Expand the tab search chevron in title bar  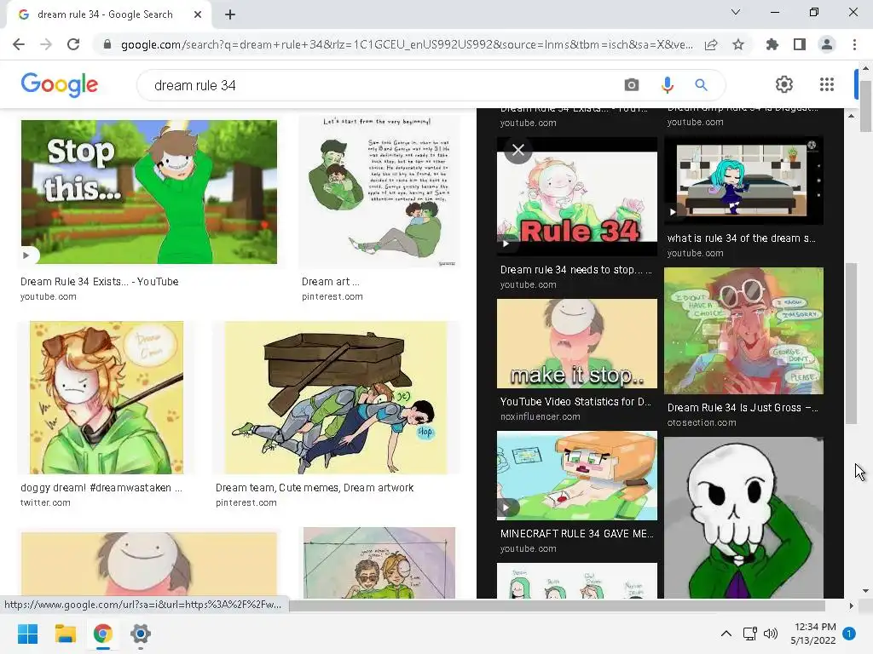coord(736,12)
